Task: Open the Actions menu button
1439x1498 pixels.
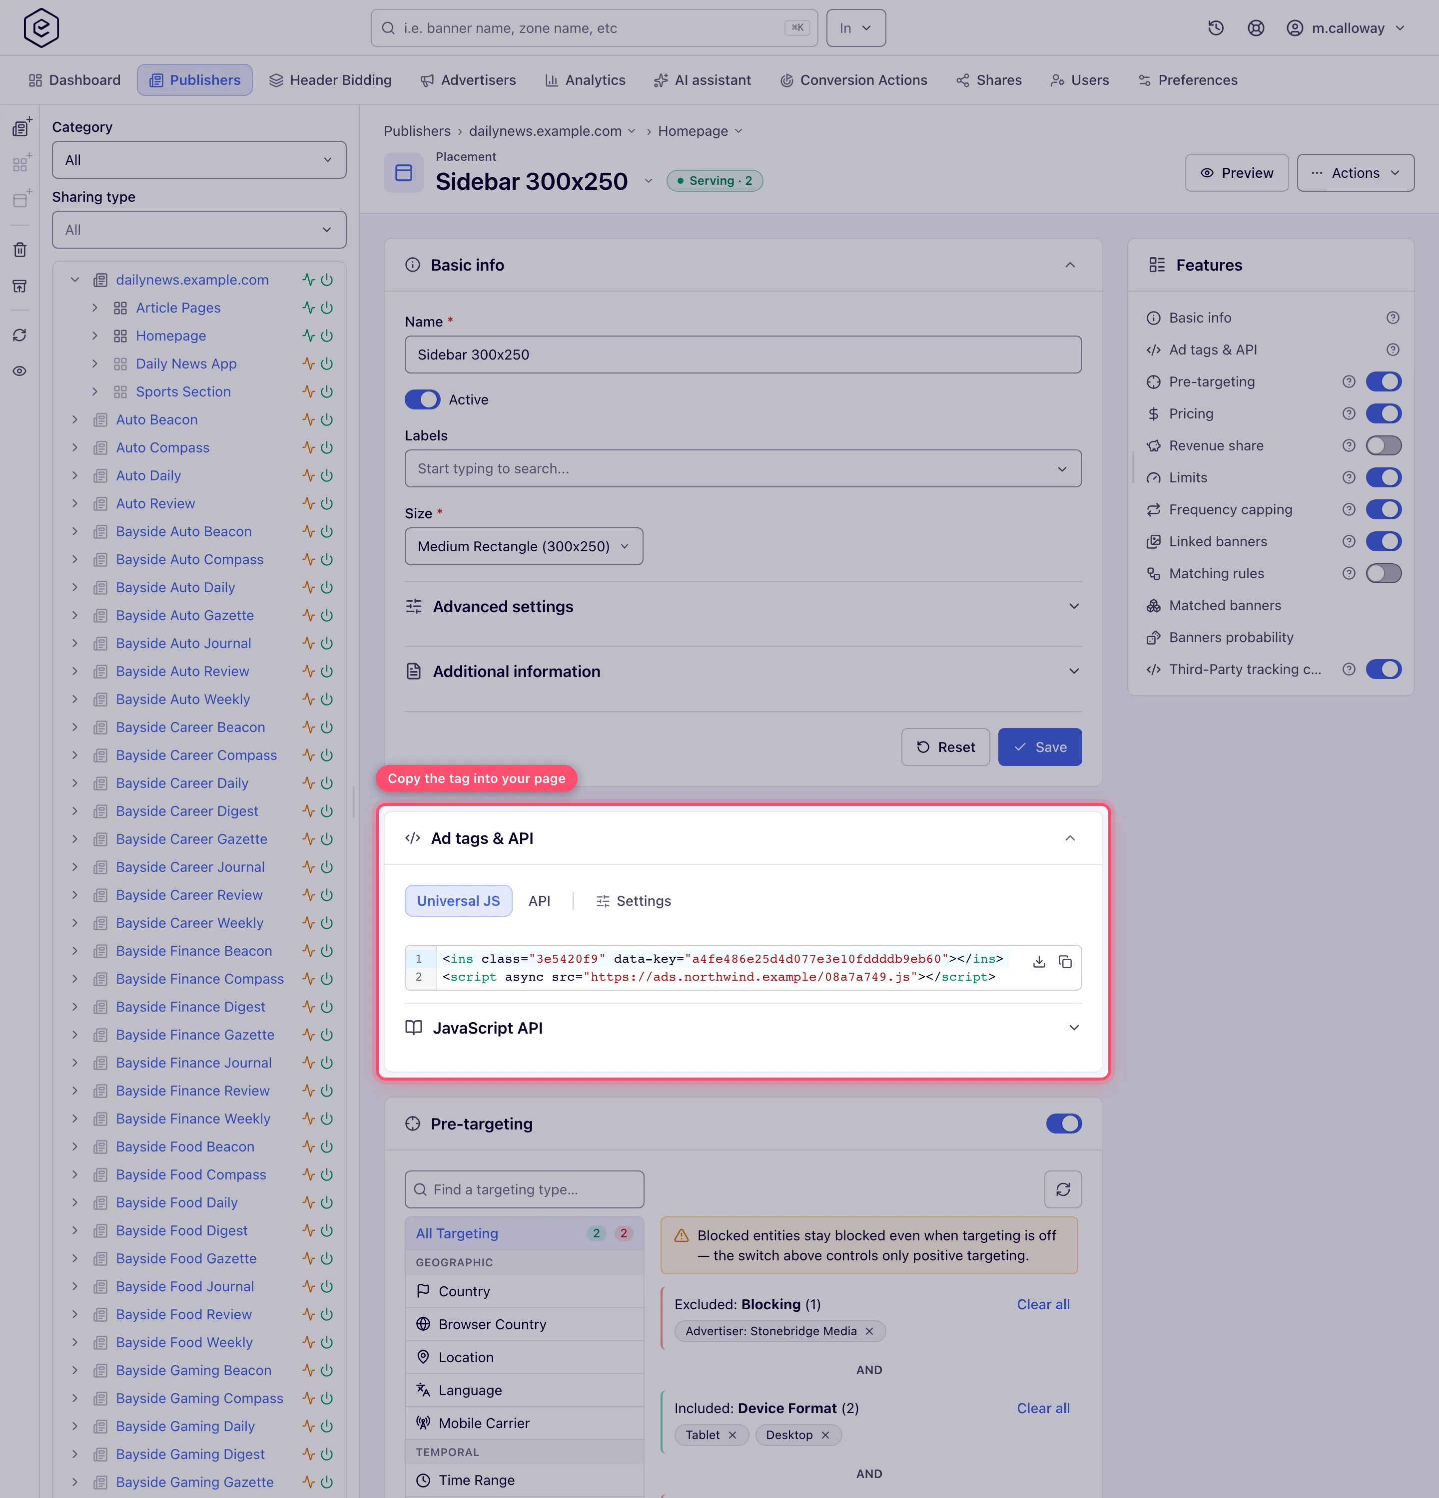Action: [x=1356, y=173]
